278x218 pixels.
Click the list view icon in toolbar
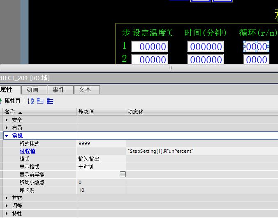(50, 101)
